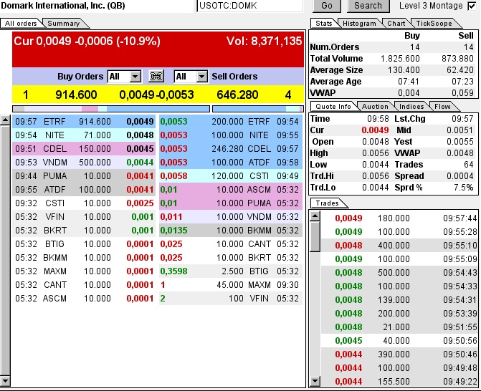Select CDEL sell order 246.280 row

[x=231, y=149]
